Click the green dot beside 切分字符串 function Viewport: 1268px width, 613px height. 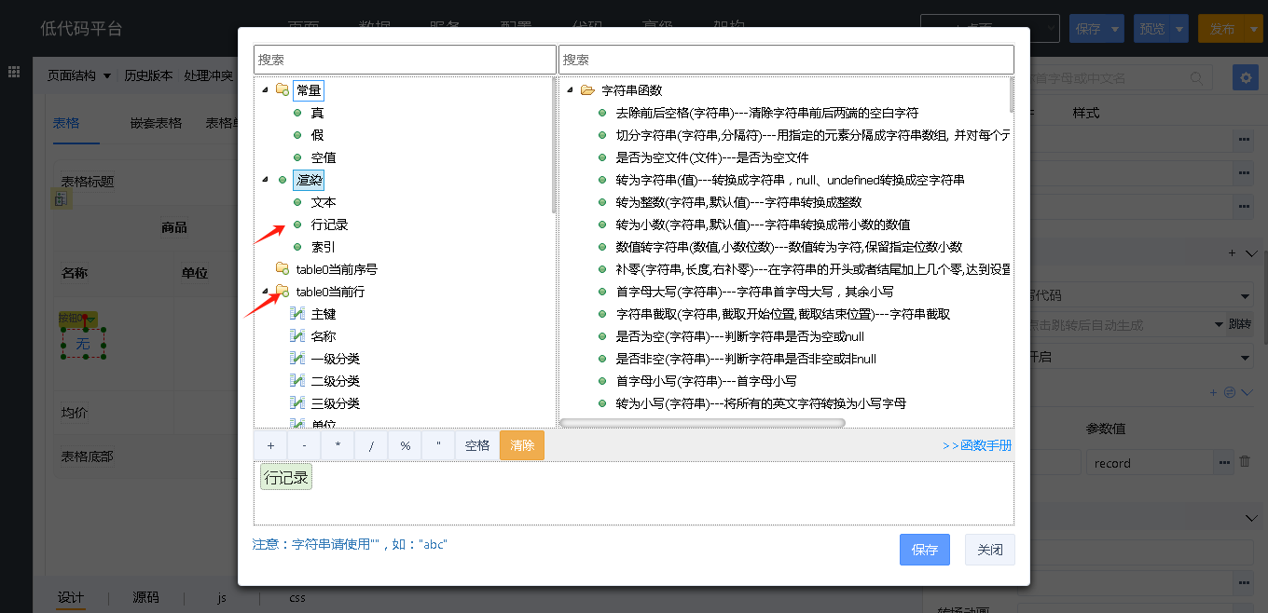click(602, 135)
